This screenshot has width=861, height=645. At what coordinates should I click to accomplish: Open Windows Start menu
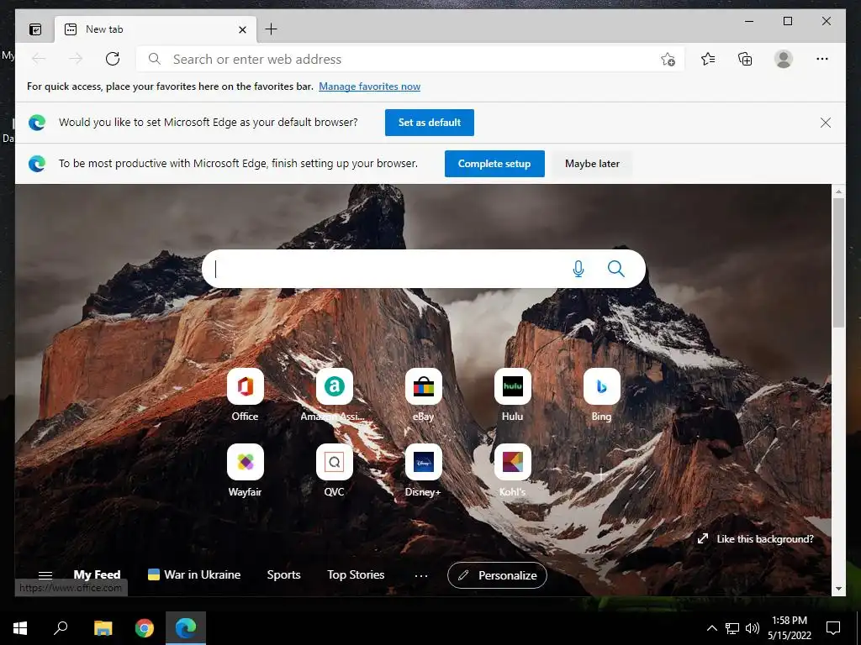[x=20, y=628]
